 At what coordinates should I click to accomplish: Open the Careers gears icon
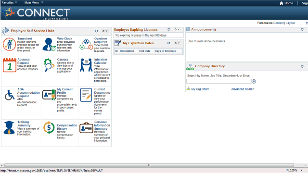(49, 65)
